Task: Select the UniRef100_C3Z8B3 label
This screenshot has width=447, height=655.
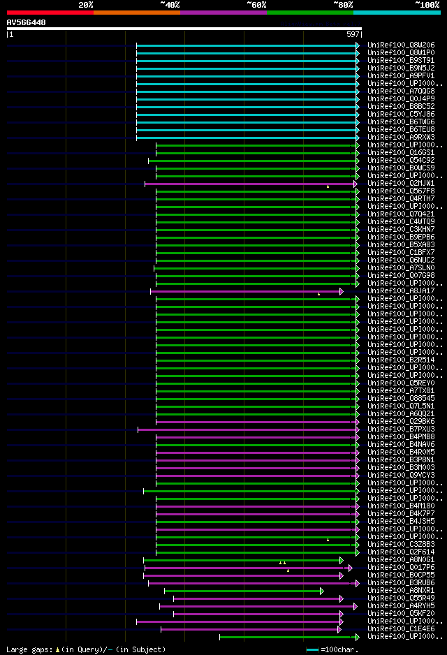Action: [x=401, y=544]
